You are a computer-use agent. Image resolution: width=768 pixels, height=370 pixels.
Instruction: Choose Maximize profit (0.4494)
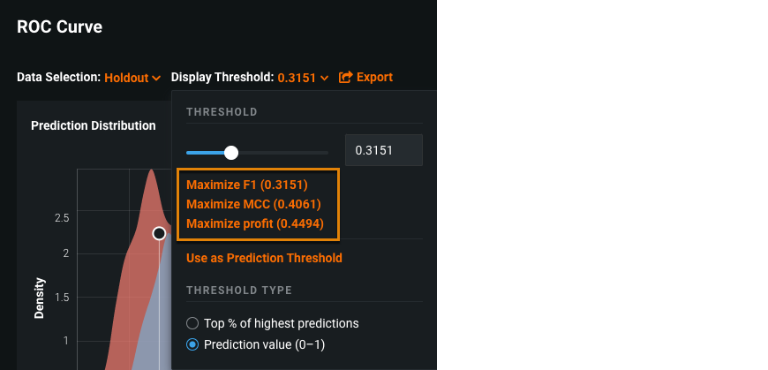pyautogui.click(x=253, y=224)
